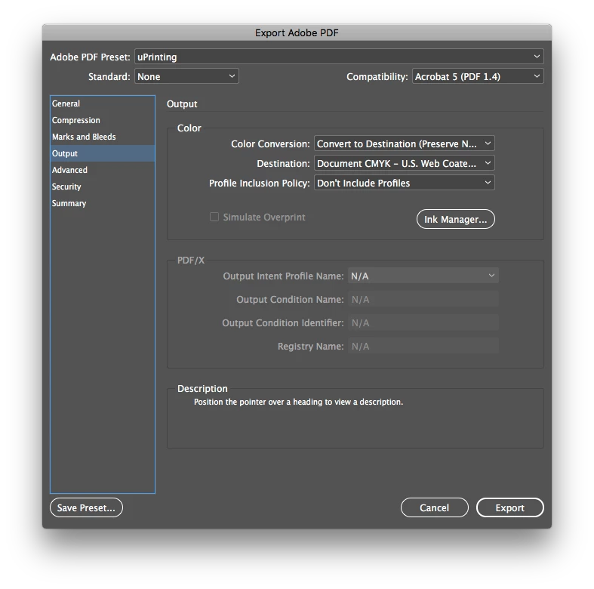Click the Profile Inclusion Policy label
This screenshot has width=594, height=589.
click(260, 183)
